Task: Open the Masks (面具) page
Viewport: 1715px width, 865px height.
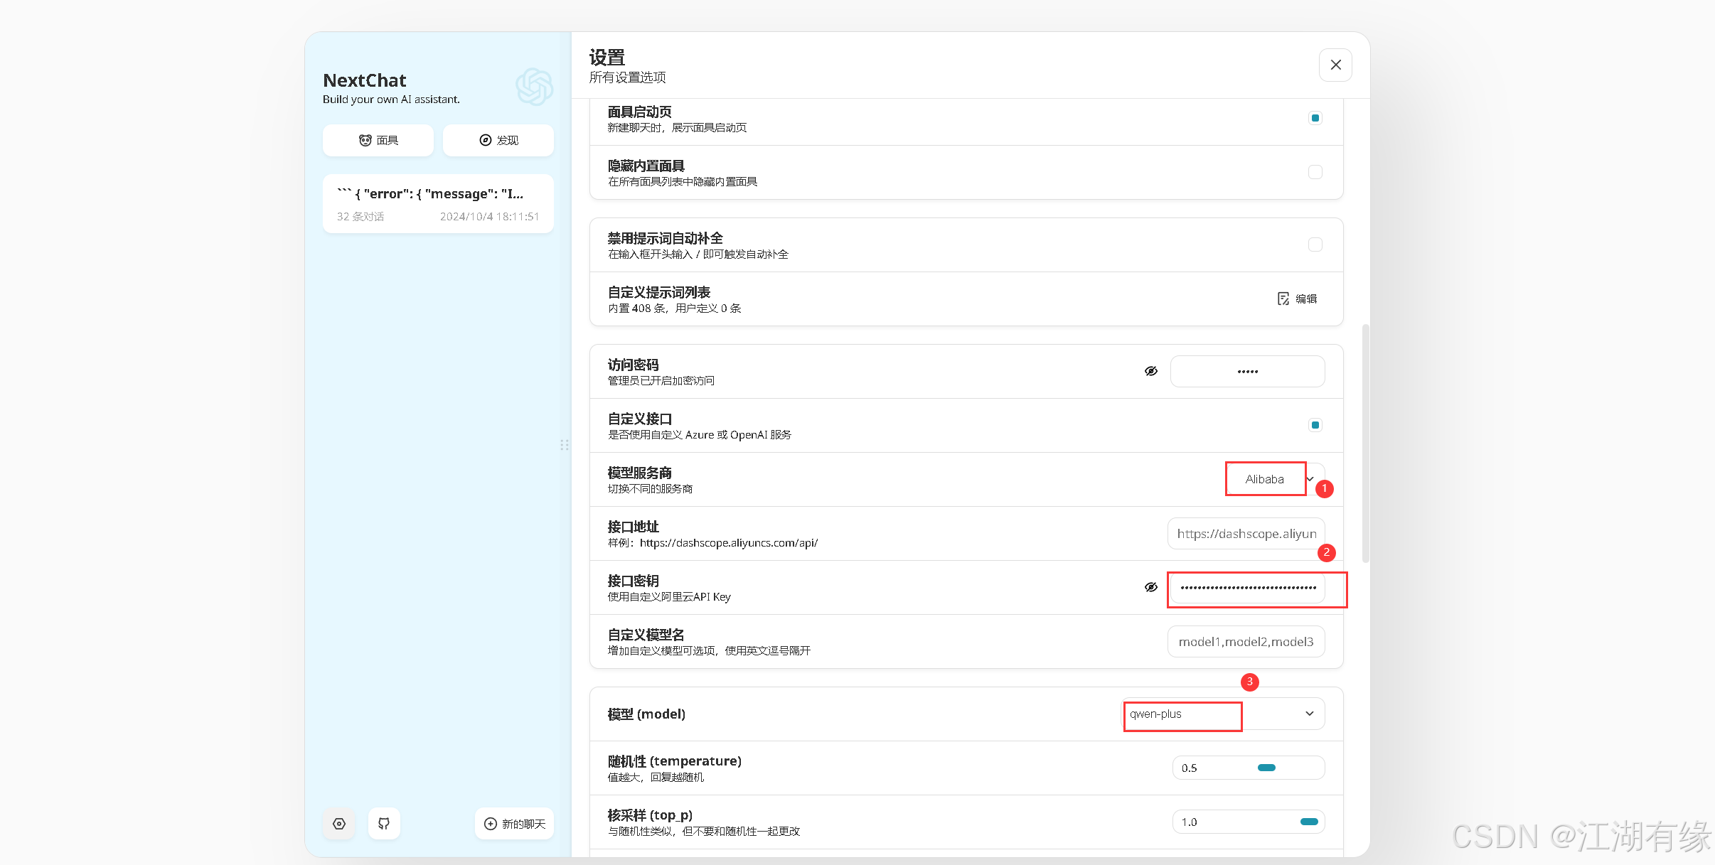Action: point(378,140)
